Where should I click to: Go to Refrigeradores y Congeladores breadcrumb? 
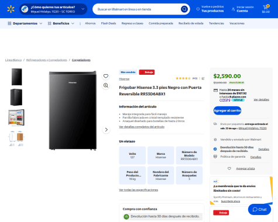pyautogui.click(x=47, y=60)
